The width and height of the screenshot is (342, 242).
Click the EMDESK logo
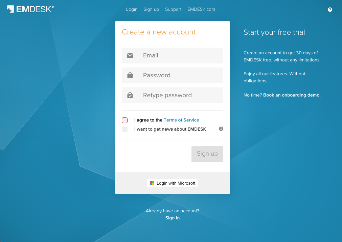coord(30,9)
